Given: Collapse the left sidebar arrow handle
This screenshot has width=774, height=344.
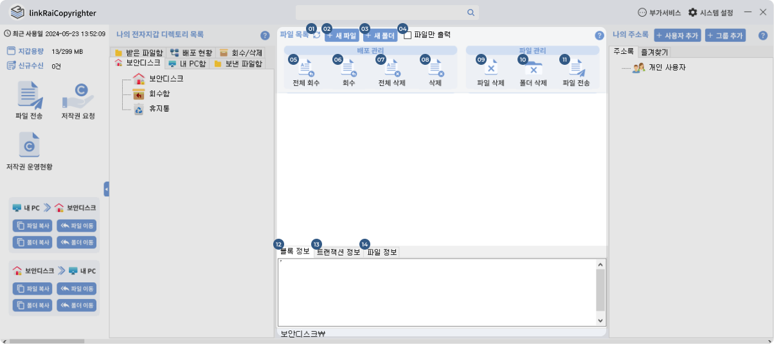Looking at the screenshot, I should [106, 189].
